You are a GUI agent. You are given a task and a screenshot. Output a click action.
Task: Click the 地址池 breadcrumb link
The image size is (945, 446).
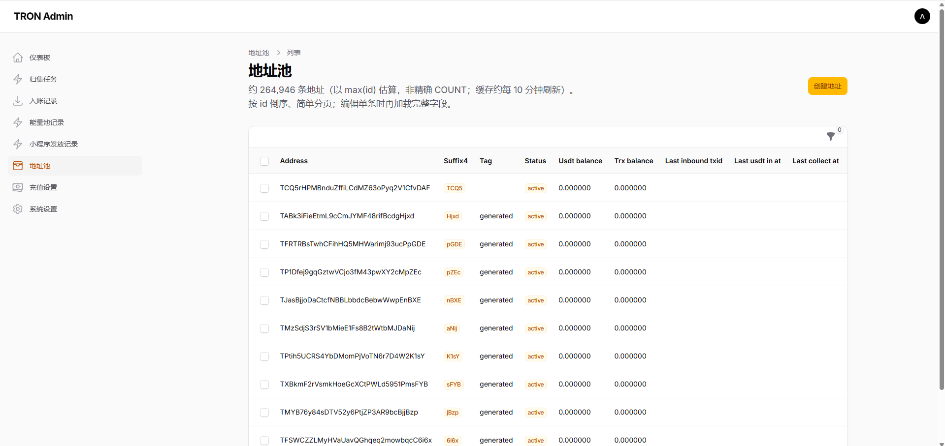[x=259, y=53]
